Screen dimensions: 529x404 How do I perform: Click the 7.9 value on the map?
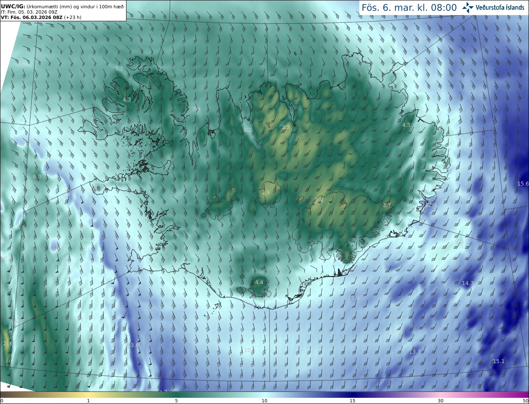tap(196, 109)
